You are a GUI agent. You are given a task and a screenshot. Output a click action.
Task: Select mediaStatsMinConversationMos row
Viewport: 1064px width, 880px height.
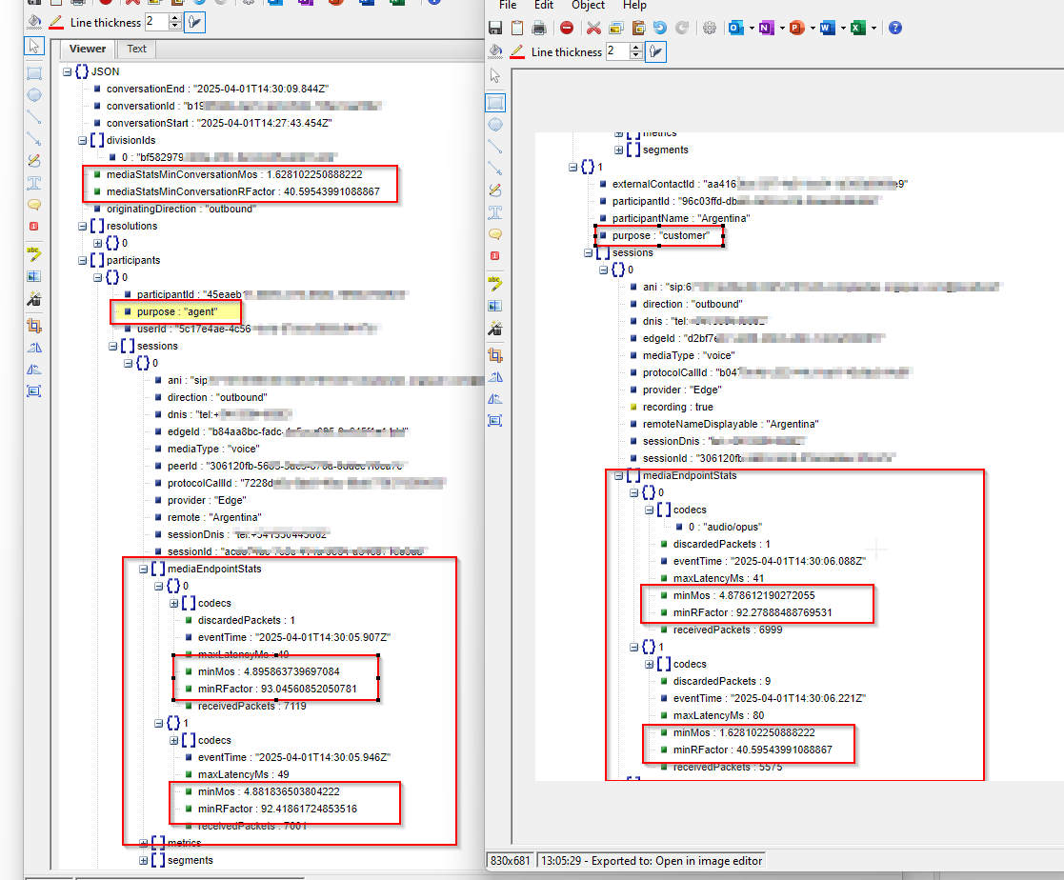pyautogui.click(x=234, y=174)
